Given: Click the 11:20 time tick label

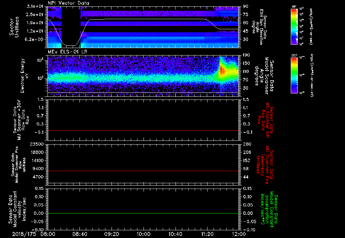Looking at the screenshot, I should tap(207, 234).
